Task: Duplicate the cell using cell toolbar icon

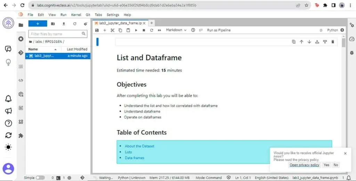Action: 293,42
